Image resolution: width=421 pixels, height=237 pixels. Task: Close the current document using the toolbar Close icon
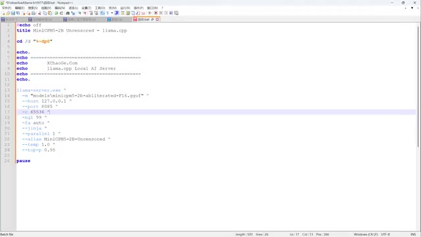point(24,13)
